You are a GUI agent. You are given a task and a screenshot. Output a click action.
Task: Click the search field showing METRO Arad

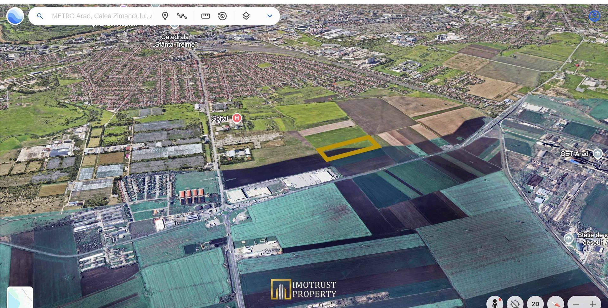coord(101,16)
